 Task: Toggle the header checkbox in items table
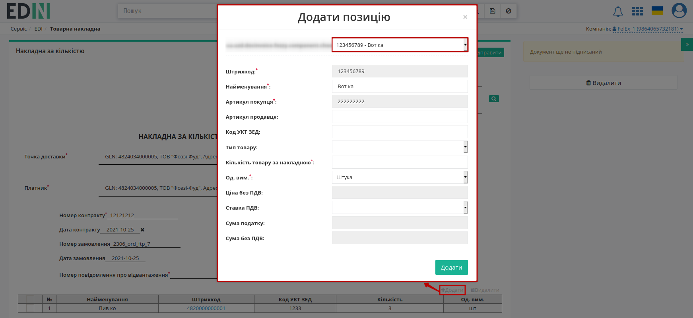pos(30,299)
